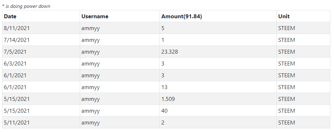
Task: Select the 7/14/2021 date cell
Action: point(41,40)
